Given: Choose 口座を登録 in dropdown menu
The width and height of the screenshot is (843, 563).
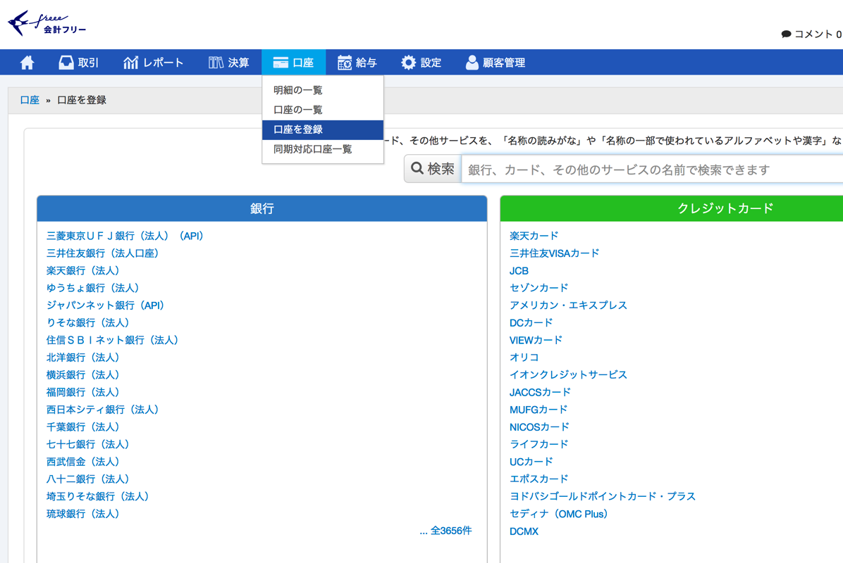Looking at the screenshot, I should [x=323, y=129].
